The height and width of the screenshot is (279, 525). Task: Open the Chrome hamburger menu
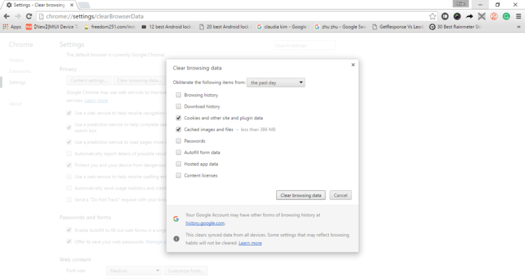(x=518, y=16)
